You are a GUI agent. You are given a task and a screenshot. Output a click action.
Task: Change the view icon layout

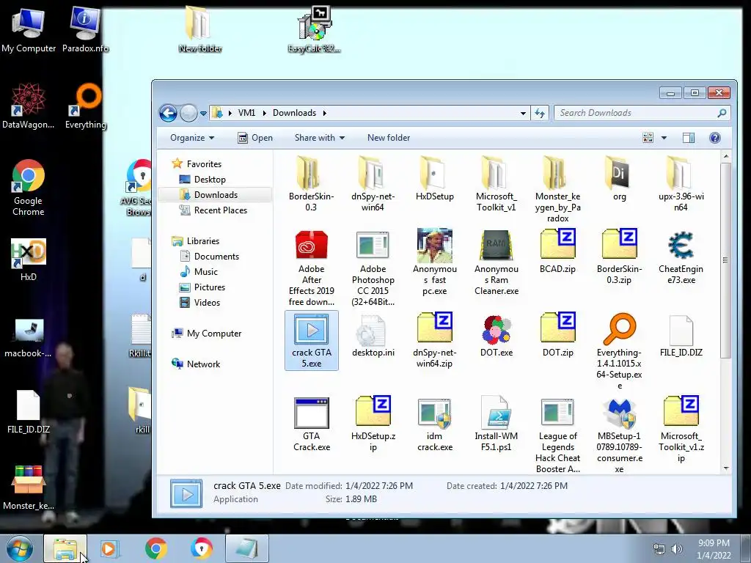click(x=648, y=138)
